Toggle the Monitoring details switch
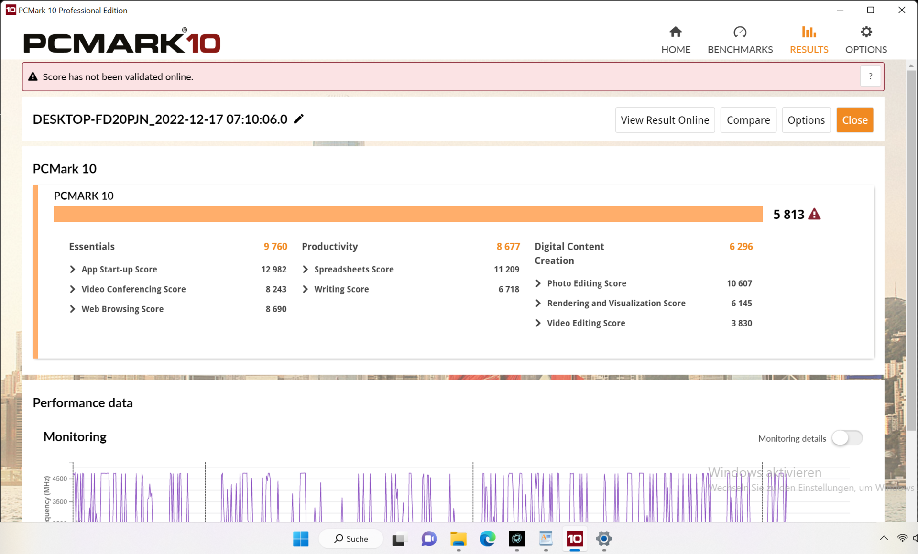918x554 pixels. (x=847, y=438)
